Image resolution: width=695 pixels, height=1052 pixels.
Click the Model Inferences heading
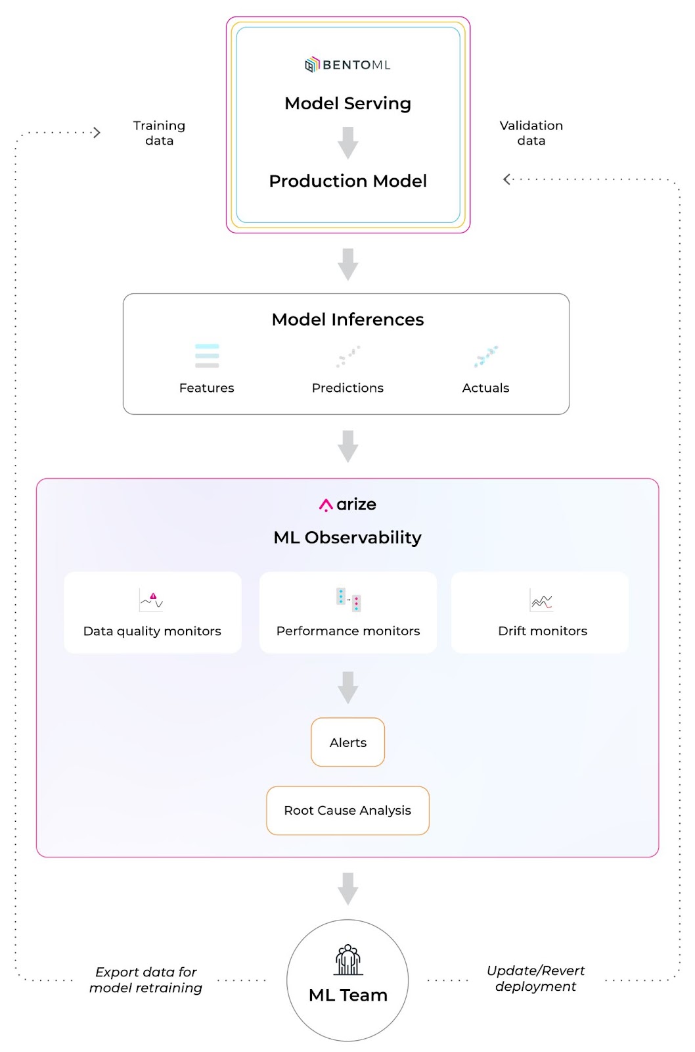348,320
